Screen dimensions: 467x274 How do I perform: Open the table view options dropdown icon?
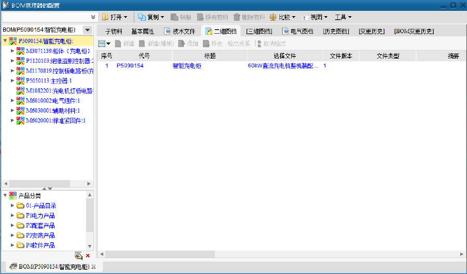(x=104, y=44)
